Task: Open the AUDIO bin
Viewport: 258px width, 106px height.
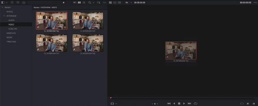Action: click(11, 20)
